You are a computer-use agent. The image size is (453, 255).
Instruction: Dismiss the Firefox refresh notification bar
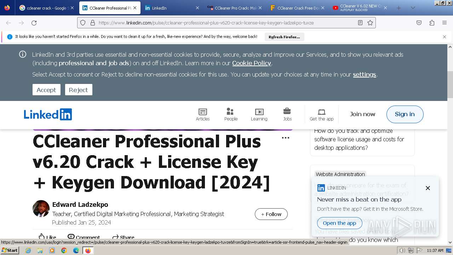[445, 37]
